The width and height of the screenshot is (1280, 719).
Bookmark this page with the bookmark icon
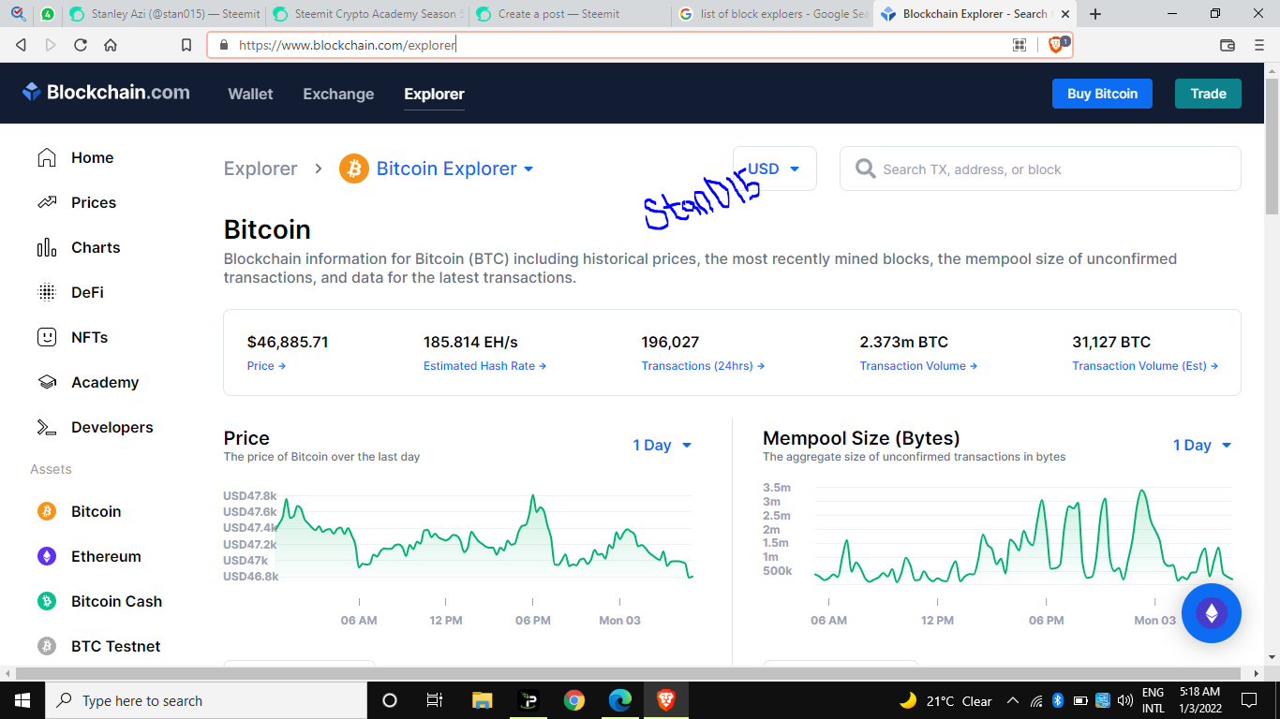[x=186, y=45]
